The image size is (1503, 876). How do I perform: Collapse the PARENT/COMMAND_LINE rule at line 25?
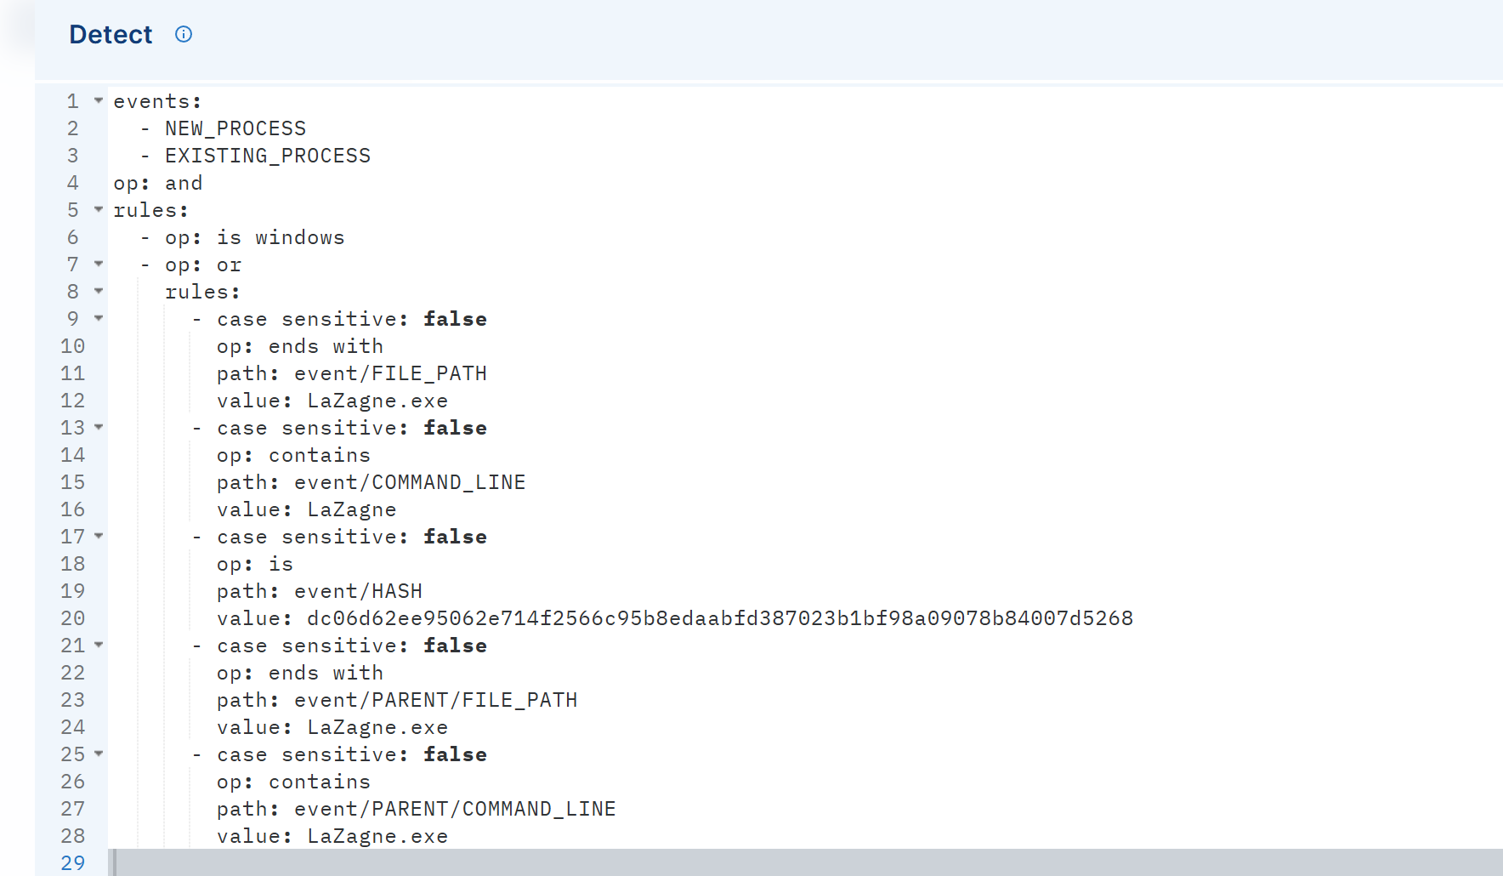(x=99, y=754)
